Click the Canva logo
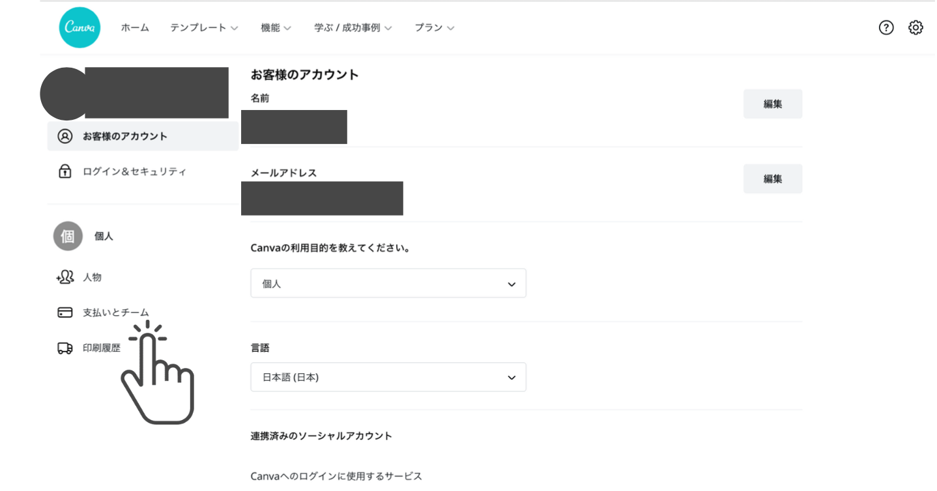Screen dimensions: 937x491 pos(79,27)
